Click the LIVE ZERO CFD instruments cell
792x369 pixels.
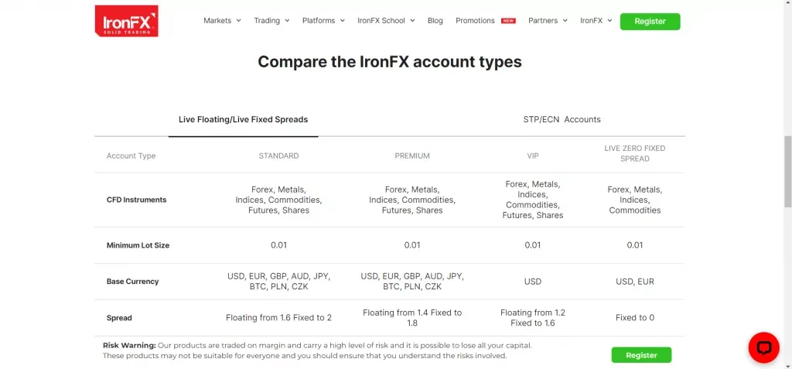(635, 200)
